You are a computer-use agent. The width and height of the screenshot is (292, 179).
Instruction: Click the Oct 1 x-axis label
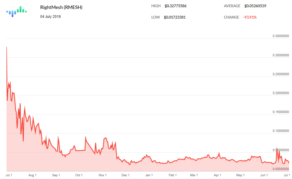coord(79,175)
